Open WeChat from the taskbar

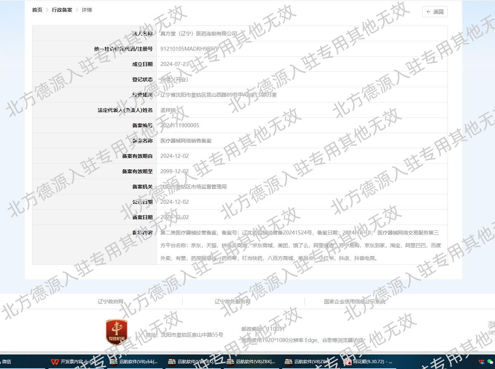[7, 362]
